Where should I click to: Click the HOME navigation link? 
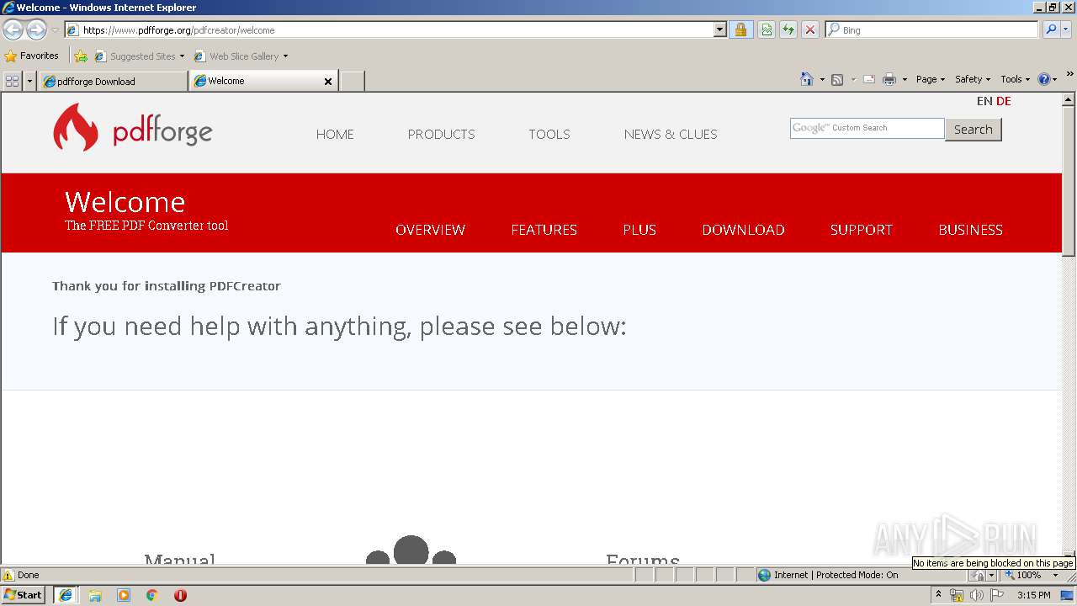point(335,134)
